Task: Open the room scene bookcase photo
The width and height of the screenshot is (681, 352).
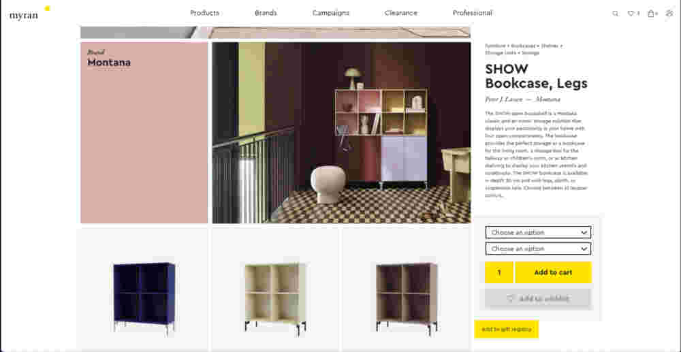Action: coord(341,132)
